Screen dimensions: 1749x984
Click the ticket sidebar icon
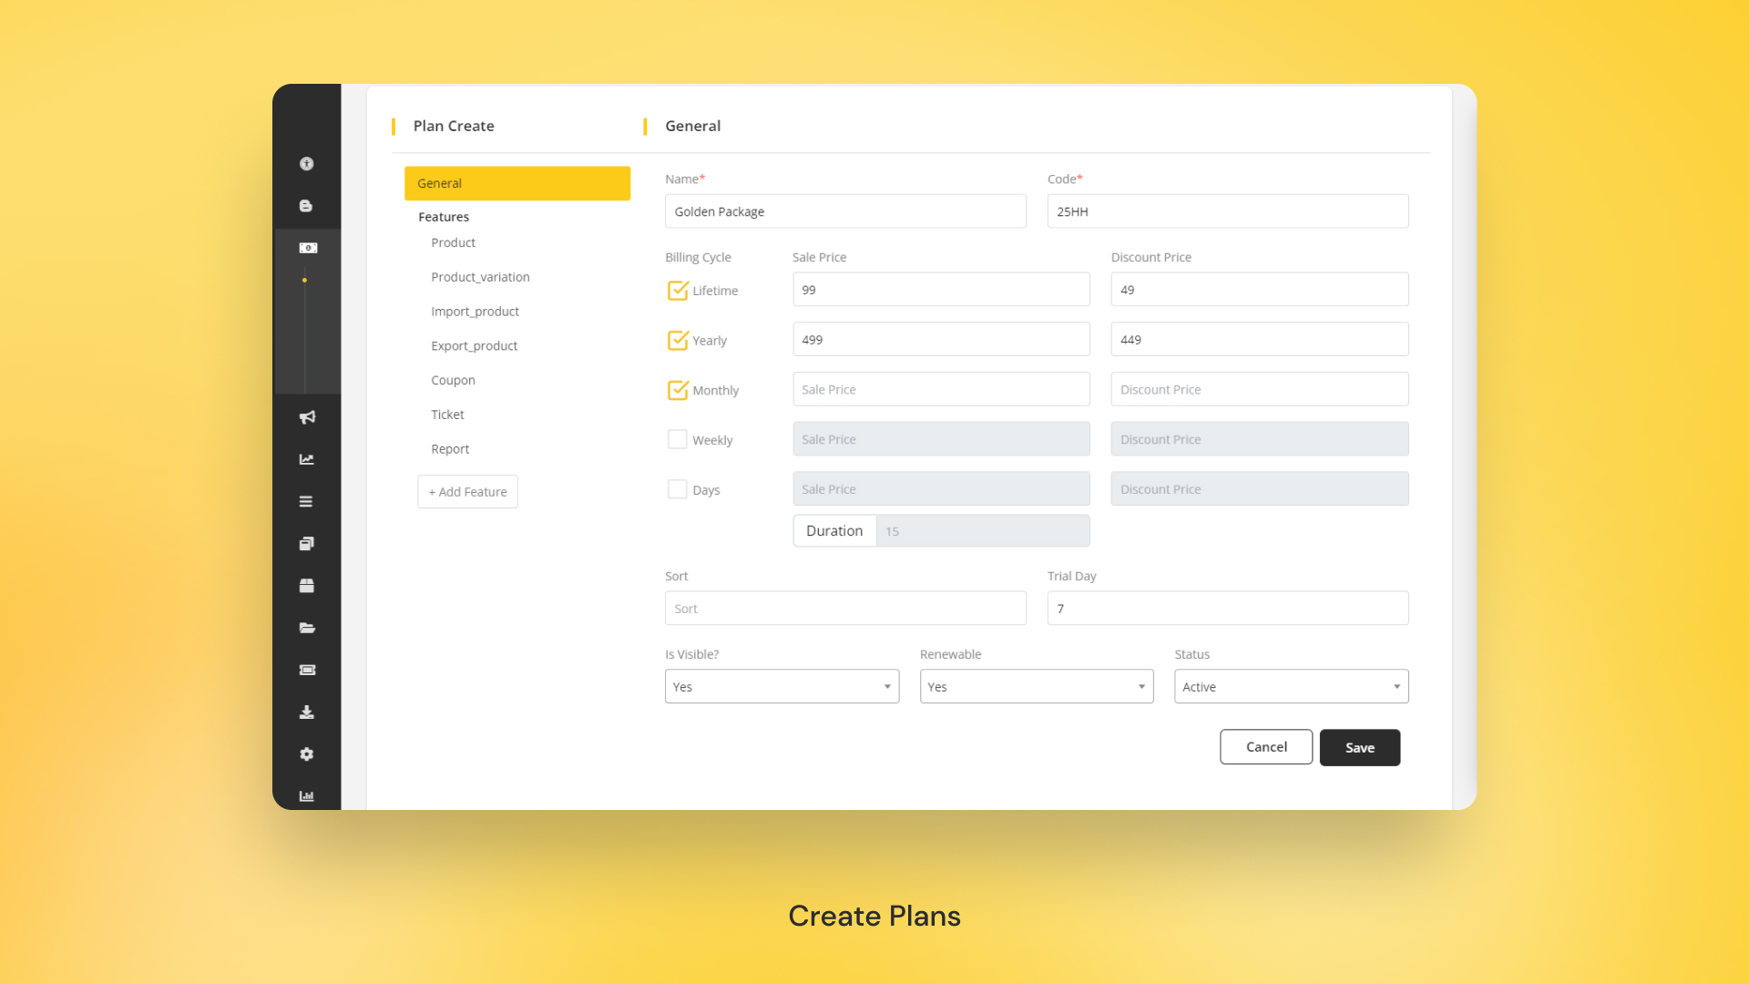tap(307, 670)
